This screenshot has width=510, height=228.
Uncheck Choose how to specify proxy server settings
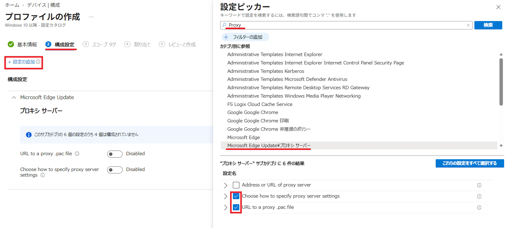point(236,196)
